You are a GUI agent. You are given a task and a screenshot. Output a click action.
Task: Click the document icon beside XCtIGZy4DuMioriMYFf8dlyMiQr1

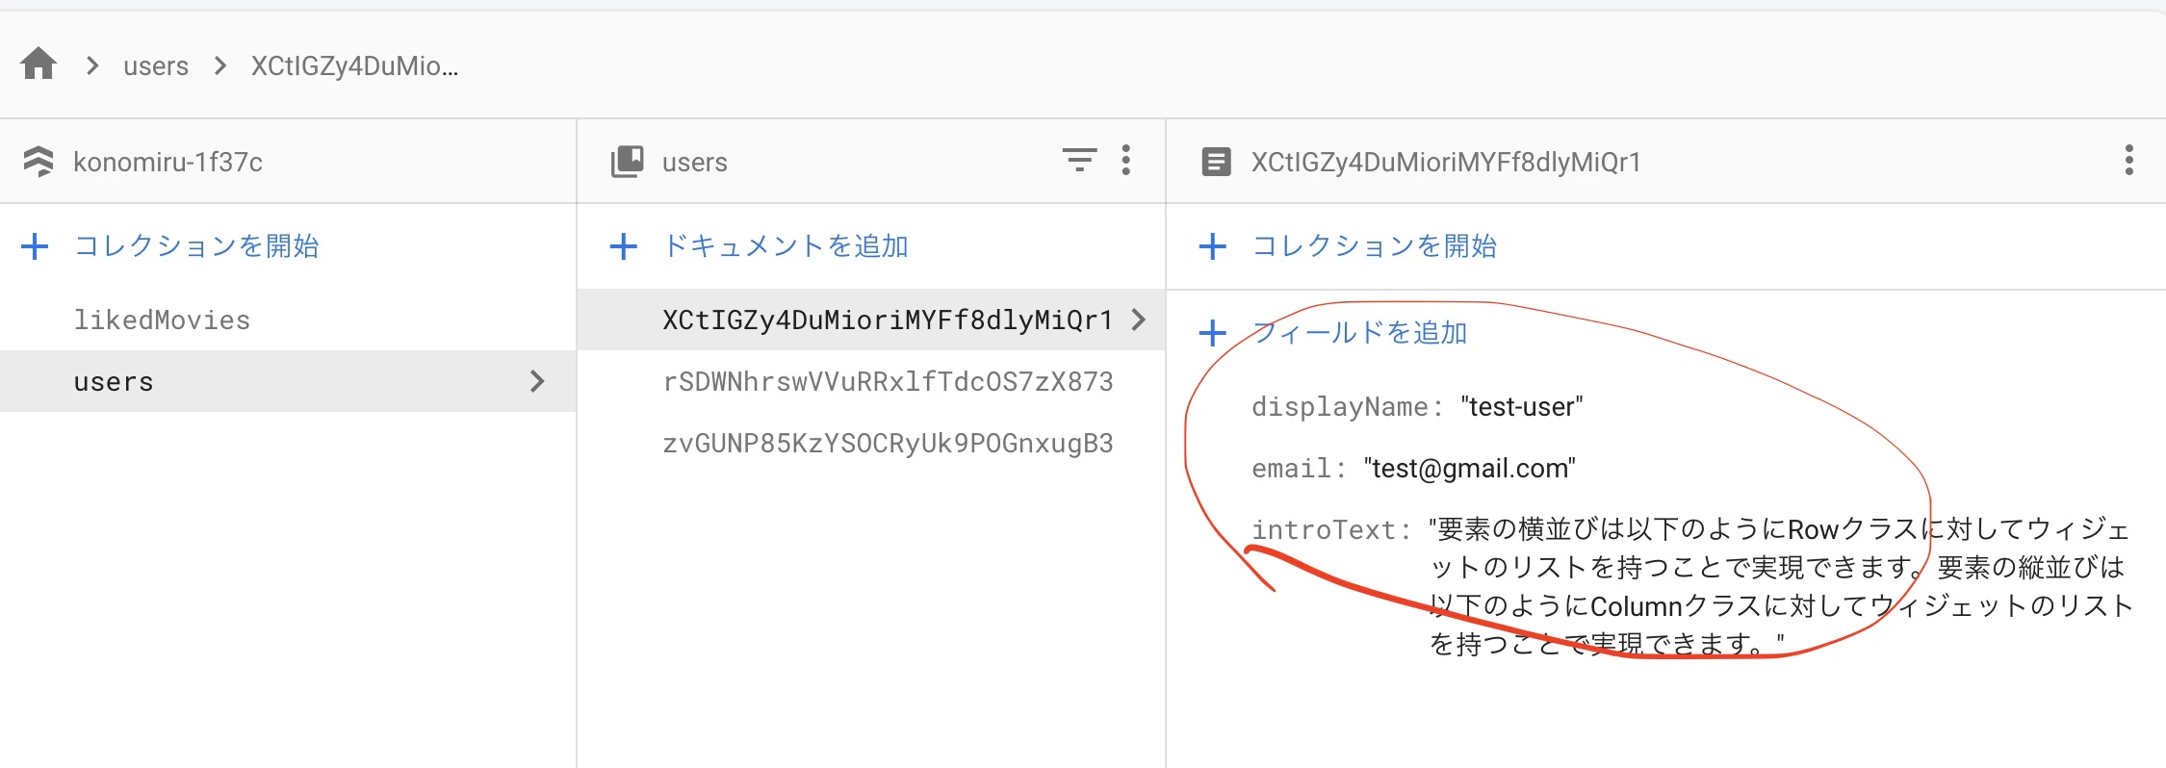[x=1216, y=161]
